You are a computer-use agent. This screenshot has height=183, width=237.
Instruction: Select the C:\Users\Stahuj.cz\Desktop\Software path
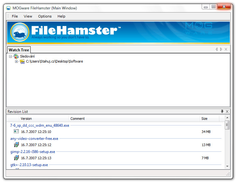point(54,61)
